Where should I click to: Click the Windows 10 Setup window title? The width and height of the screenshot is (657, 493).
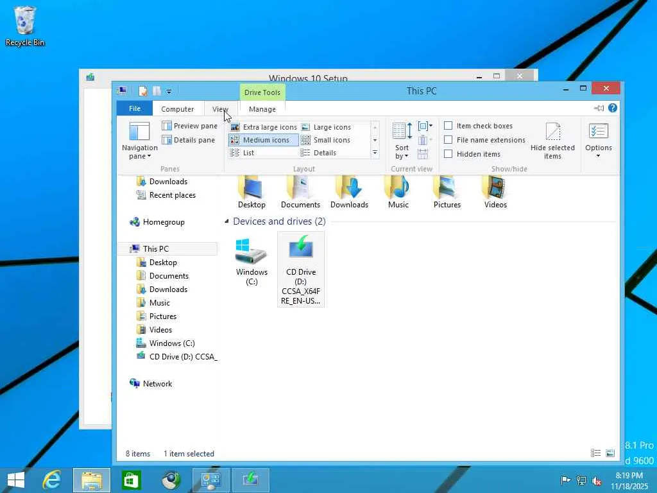point(308,78)
